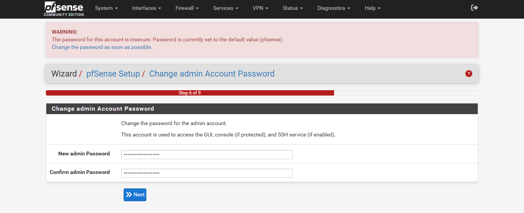Expand the Diagnostics menu

point(334,8)
